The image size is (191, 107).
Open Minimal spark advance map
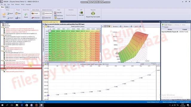coord(15,53)
